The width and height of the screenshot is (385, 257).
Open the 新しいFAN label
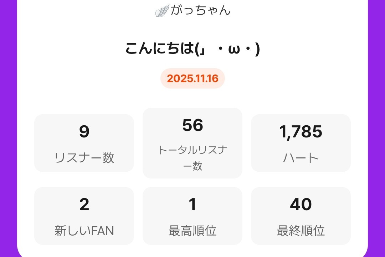click(84, 231)
